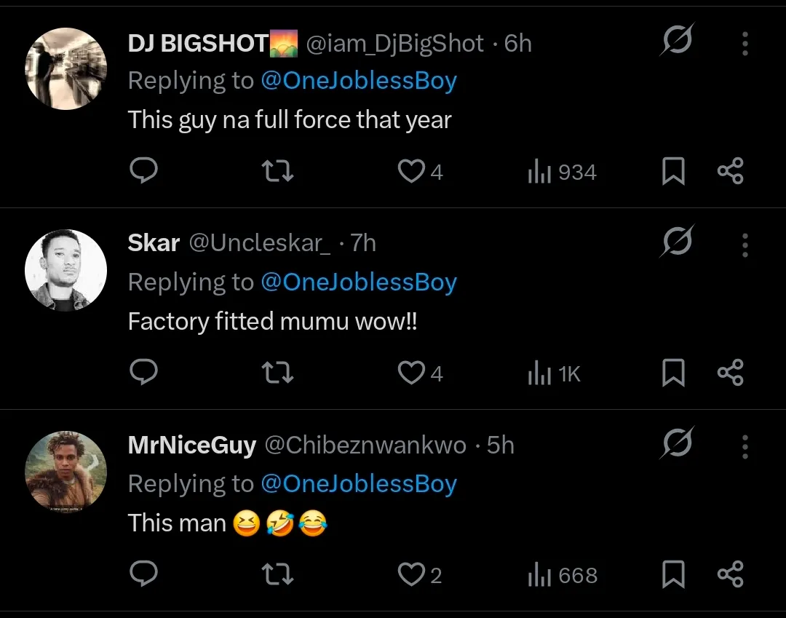This screenshot has width=786, height=618.
Task: Open Grok icon on Skar's tweet
Action: point(678,241)
